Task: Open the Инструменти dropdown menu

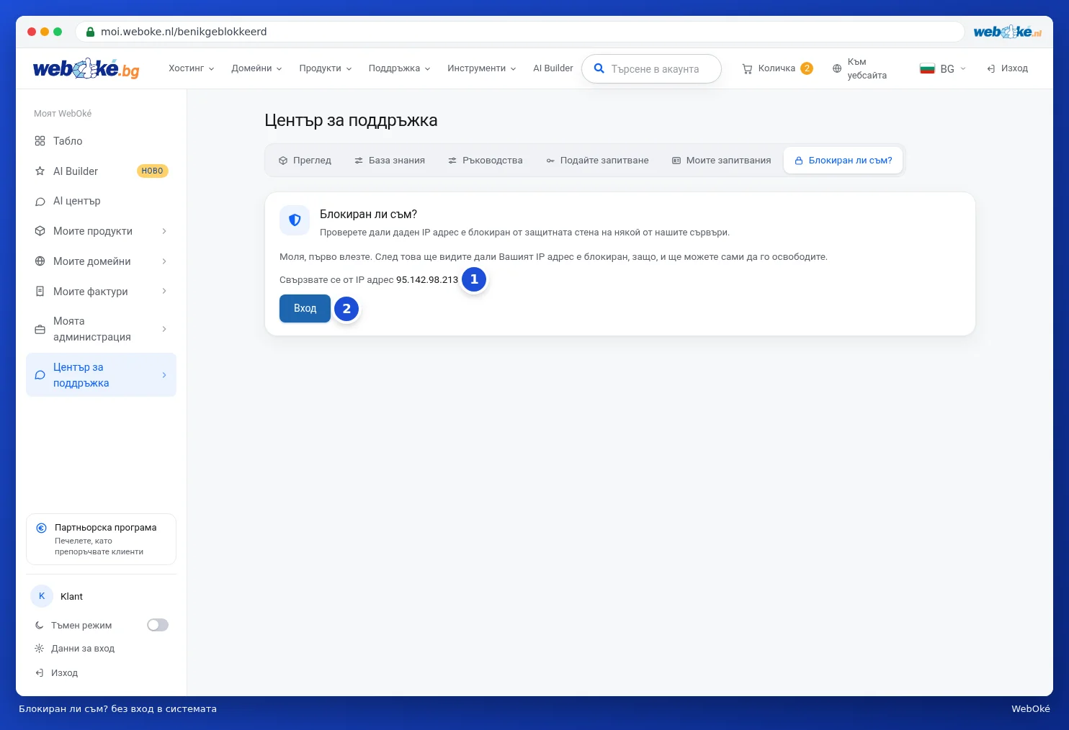Action: (482, 68)
